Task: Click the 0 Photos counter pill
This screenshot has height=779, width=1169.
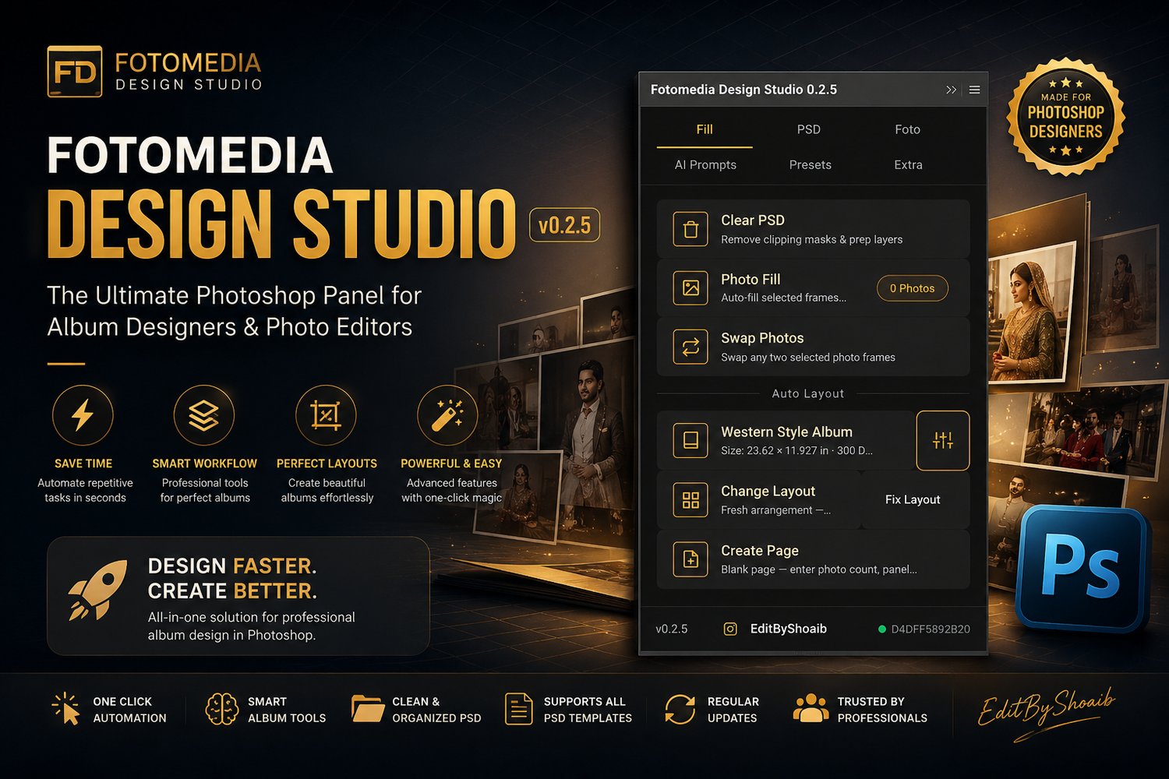Action: coord(913,288)
